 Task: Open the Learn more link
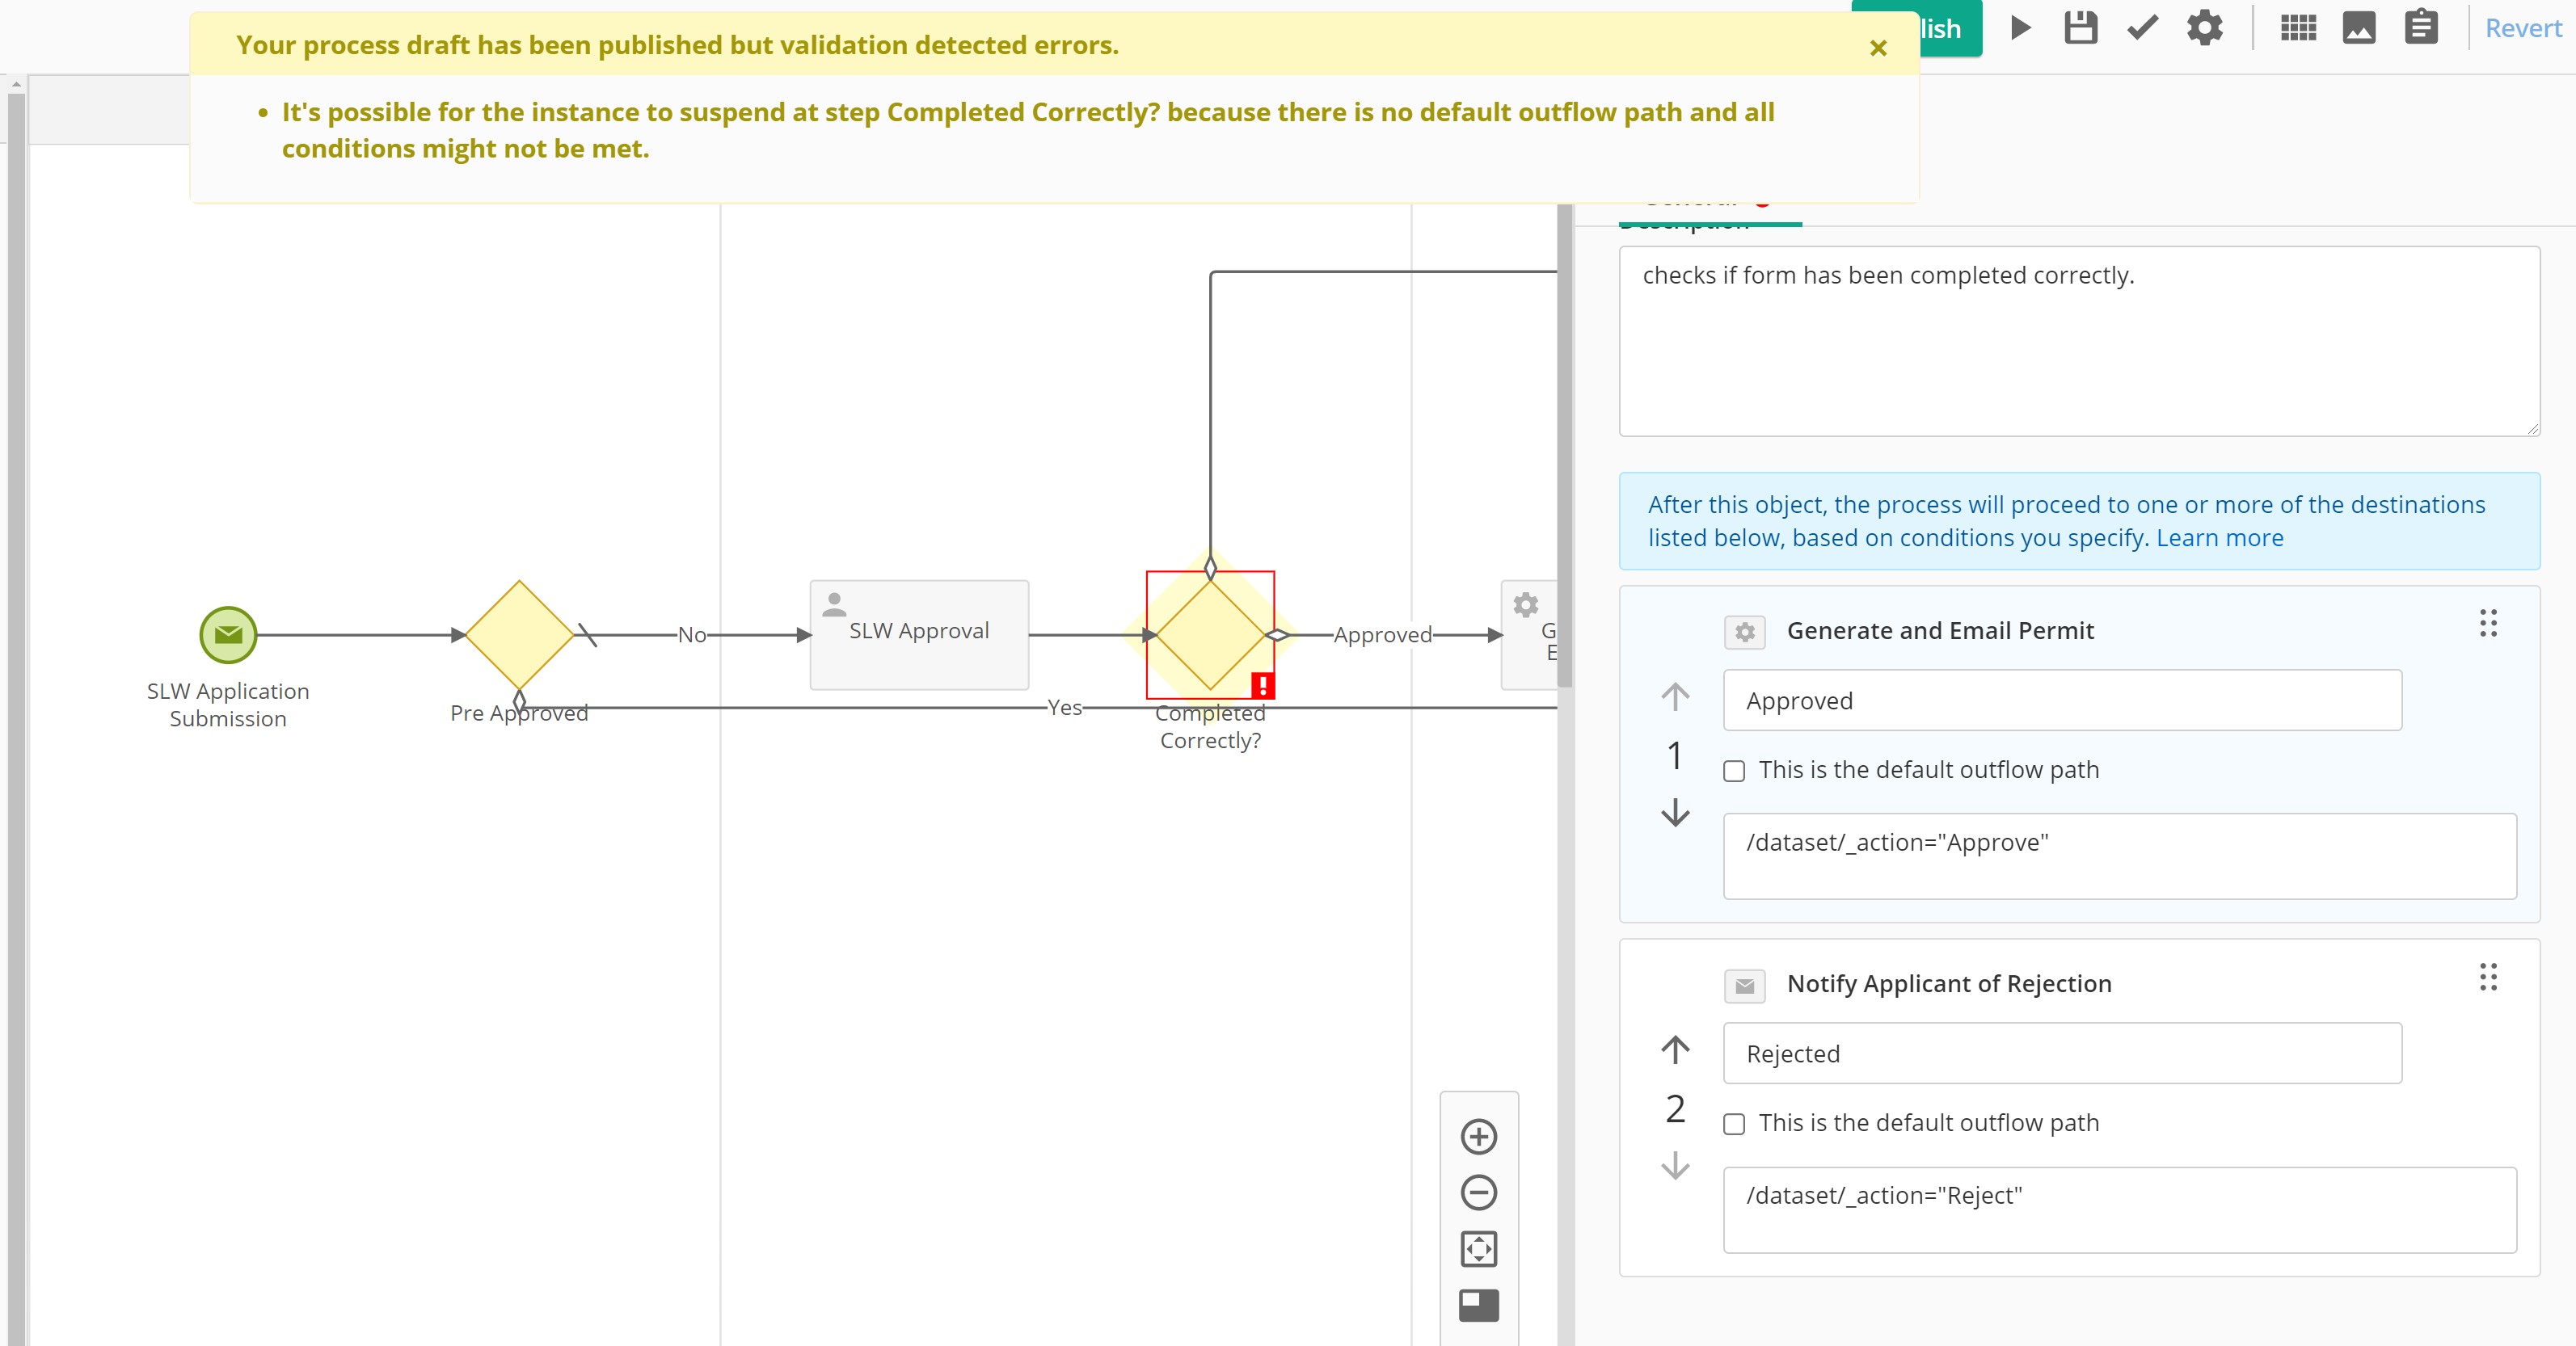[2219, 537]
